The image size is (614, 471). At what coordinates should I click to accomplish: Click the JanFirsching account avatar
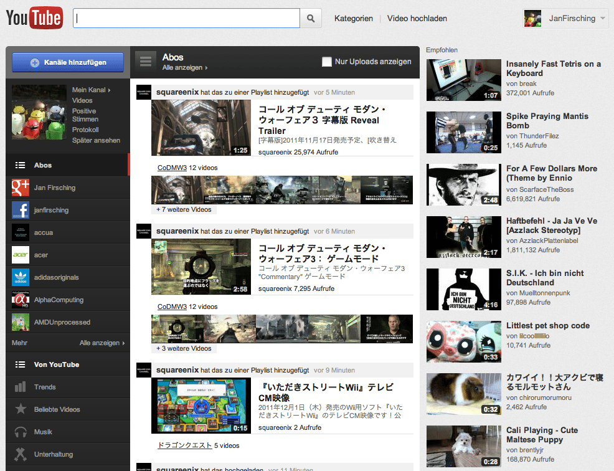coord(532,19)
